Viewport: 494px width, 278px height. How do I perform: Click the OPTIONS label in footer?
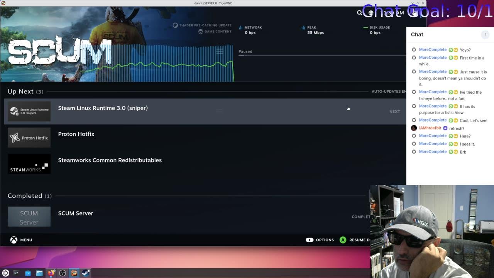[x=325, y=240]
